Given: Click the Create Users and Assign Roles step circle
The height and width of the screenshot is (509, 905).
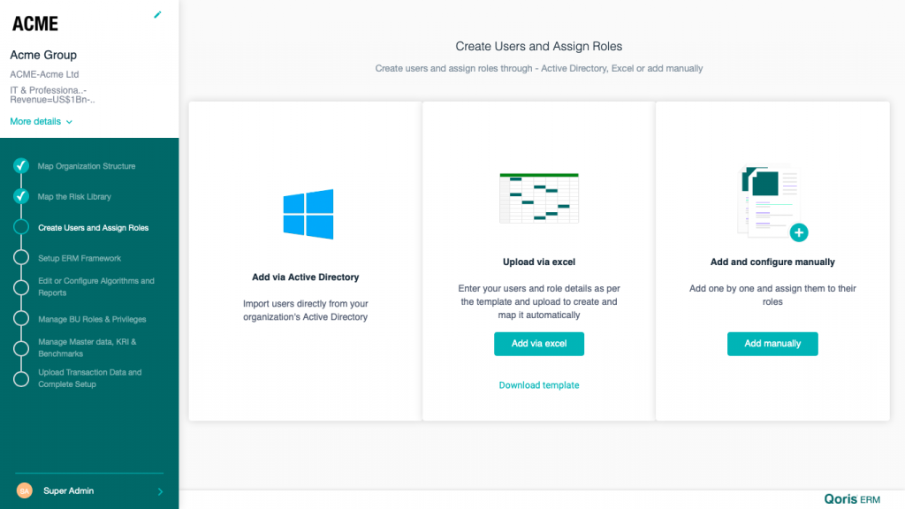Looking at the screenshot, I should tap(21, 227).
